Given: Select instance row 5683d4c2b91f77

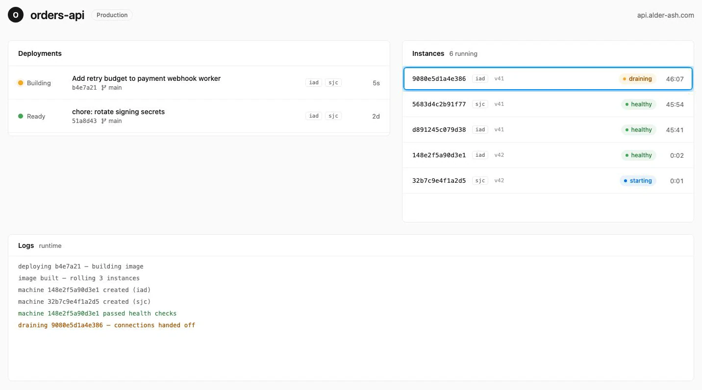Looking at the screenshot, I should click(x=548, y=104).
